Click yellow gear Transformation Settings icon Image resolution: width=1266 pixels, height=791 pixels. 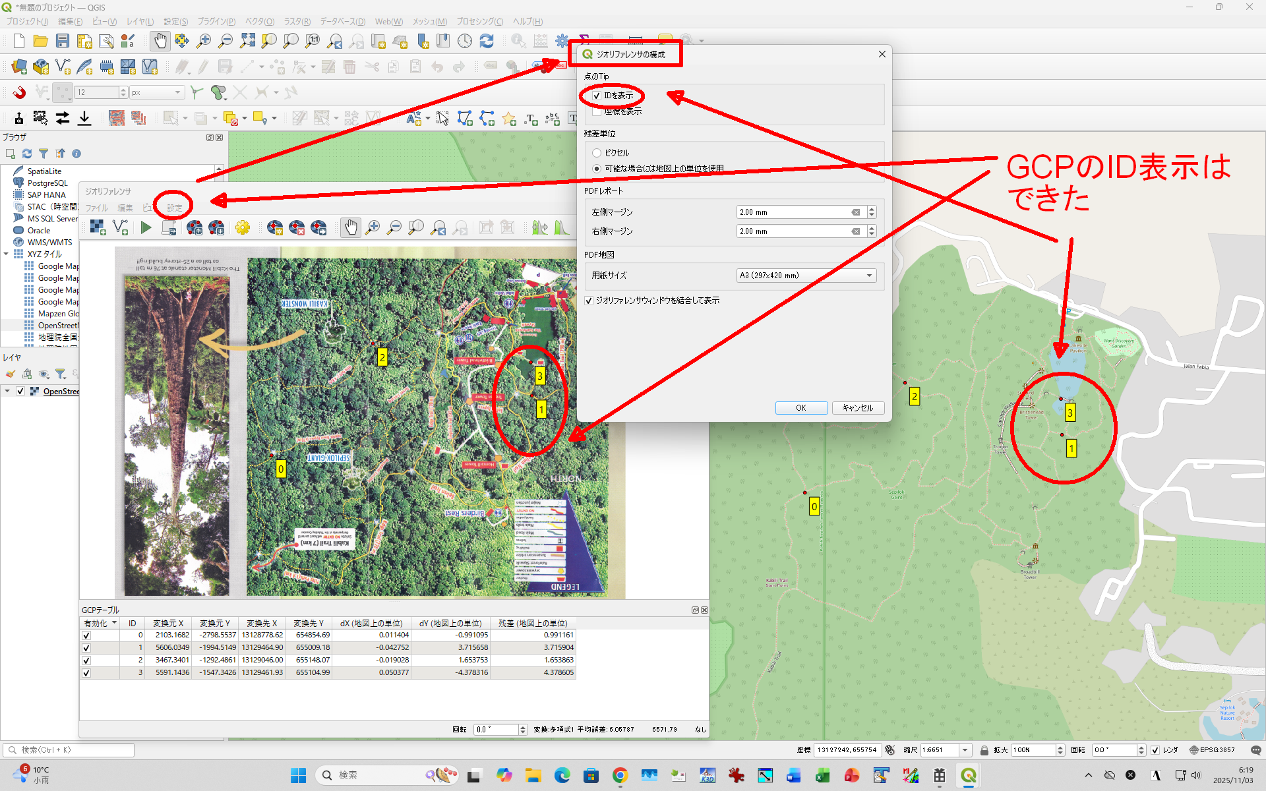243,228
